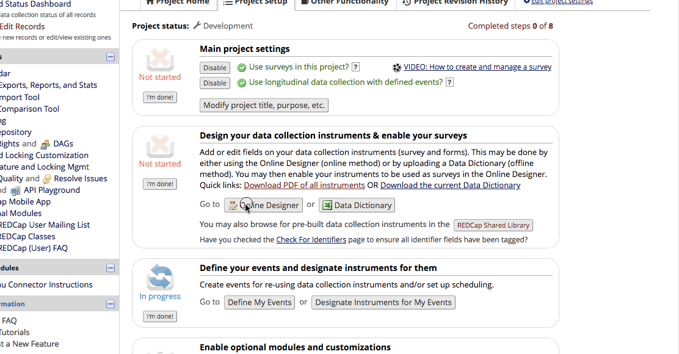Collapse the information sidebar section

point(111,304)
